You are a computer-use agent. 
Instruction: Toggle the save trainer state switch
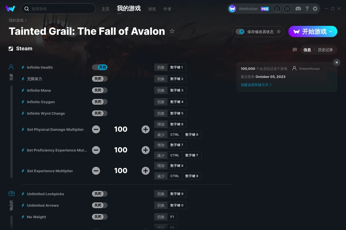tap(240, 32)
